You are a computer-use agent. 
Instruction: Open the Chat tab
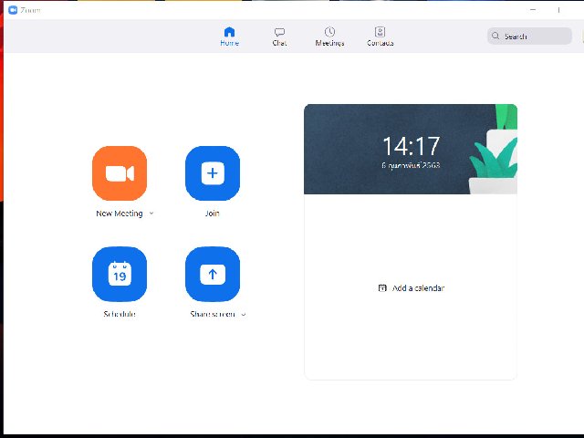click(x=279, y=36)
